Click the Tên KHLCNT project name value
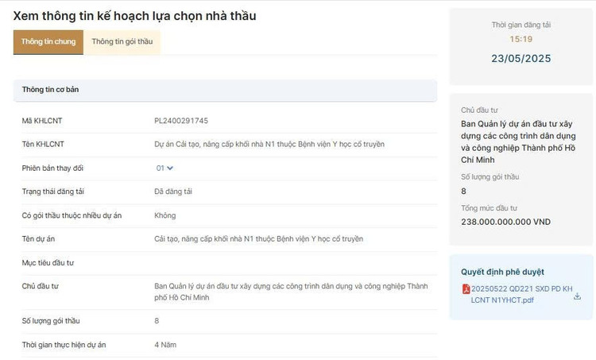The height and width of the screenshot is (360, 596). (x=269, y=144)
